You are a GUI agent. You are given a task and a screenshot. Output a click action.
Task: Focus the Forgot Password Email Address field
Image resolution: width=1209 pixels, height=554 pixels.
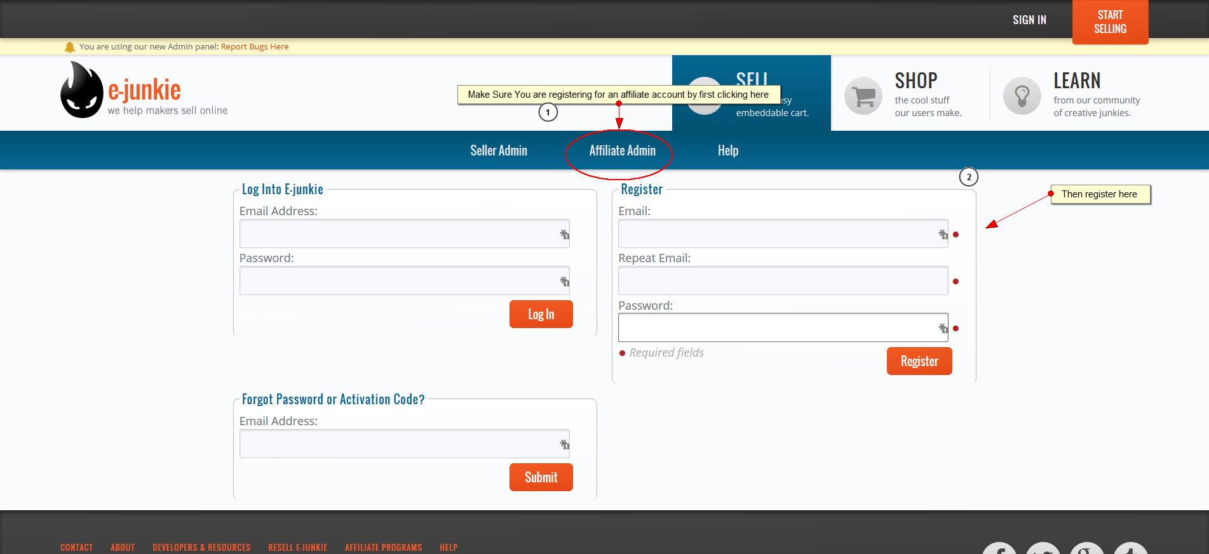click(404, 444)
